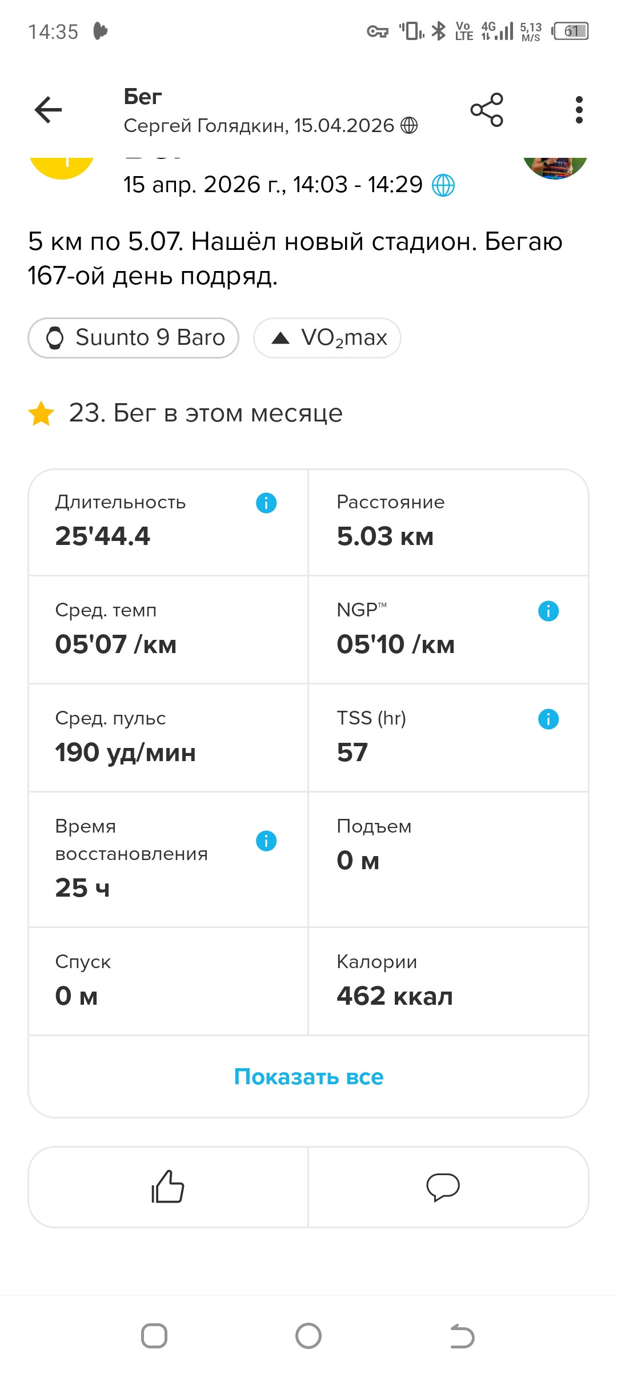Open the three-dot overflow menu
The width and height of the screenshot is (617, 1377).
pyautogui.click(x=579, y=110)
